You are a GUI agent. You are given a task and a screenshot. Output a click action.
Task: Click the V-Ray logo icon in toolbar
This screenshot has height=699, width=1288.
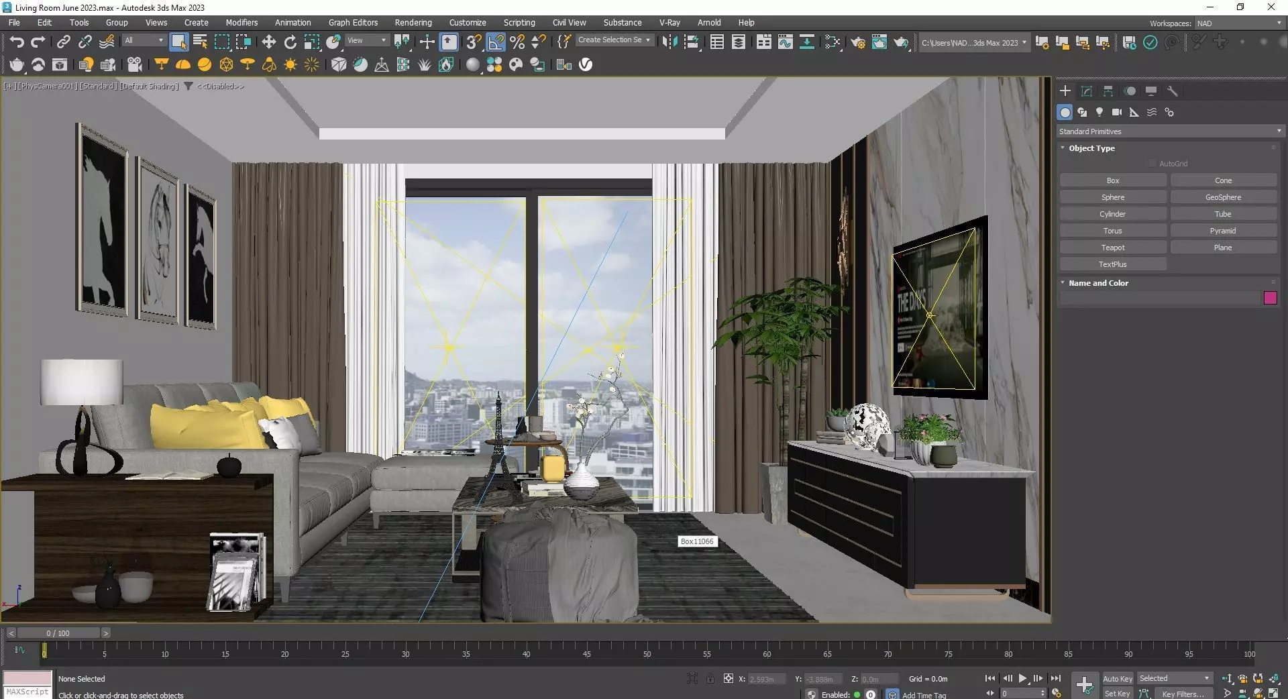[x=586, y=64]
